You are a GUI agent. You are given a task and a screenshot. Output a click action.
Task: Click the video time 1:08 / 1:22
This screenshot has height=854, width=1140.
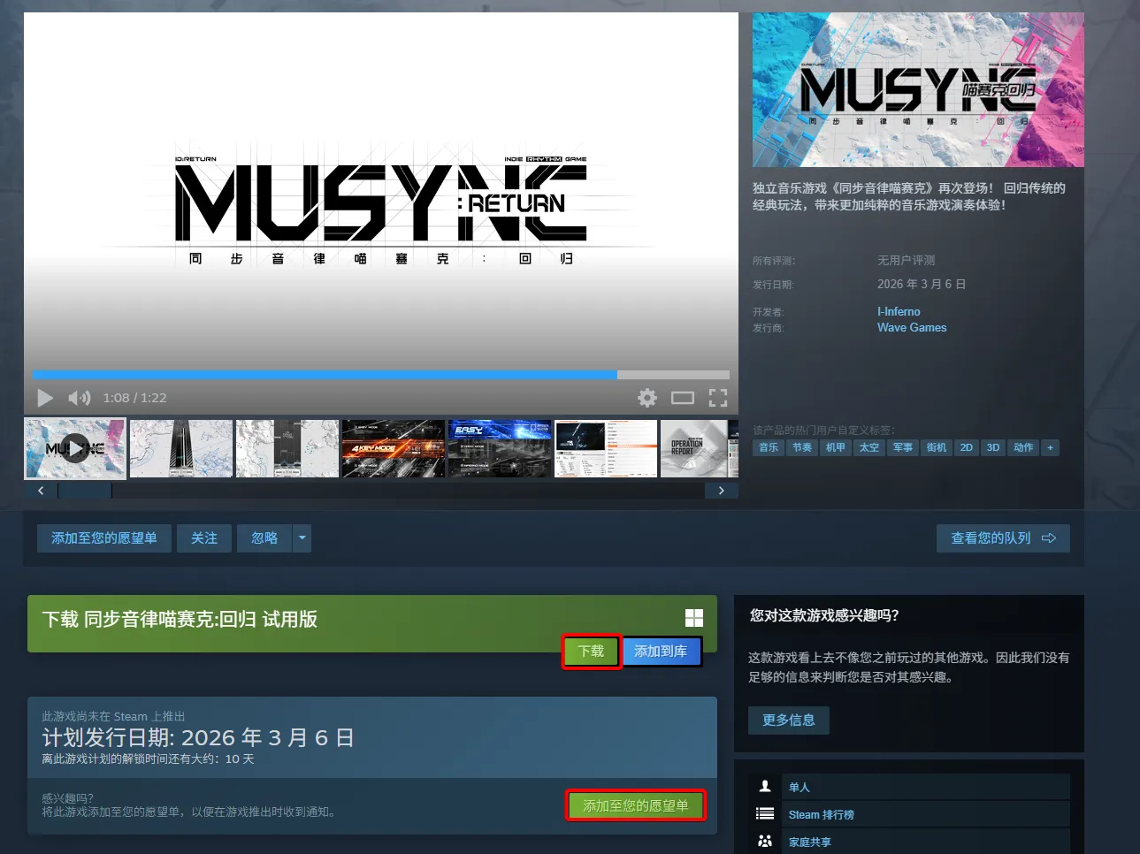[x=134, y=398]
